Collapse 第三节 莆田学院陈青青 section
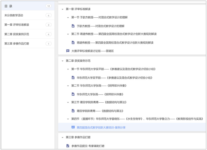This screenshot has width=207, height=150. (68, 102)
